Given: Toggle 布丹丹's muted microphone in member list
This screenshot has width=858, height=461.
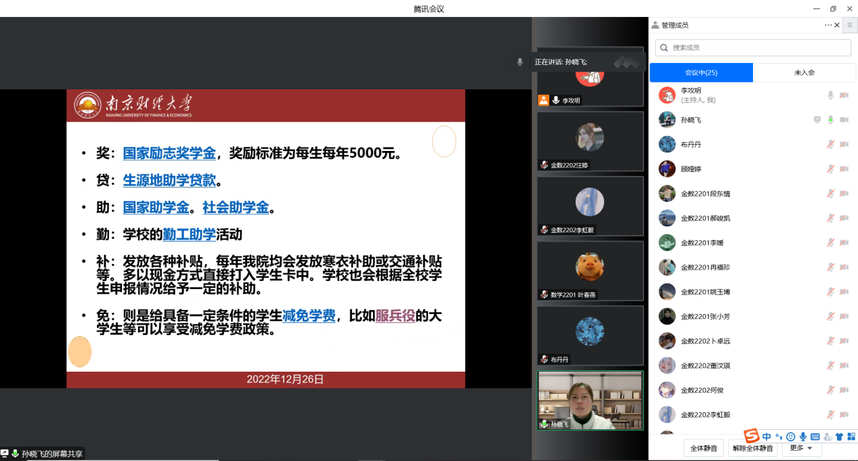Looking at the screenshot, I should click(830, 144).
